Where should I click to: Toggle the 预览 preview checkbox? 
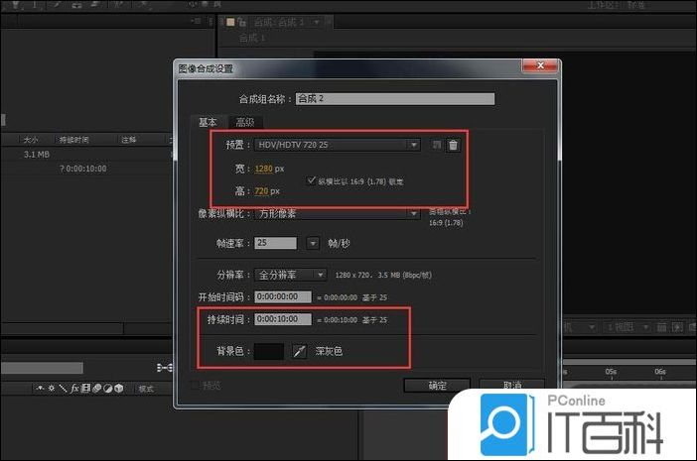click(x=195, y=385)
